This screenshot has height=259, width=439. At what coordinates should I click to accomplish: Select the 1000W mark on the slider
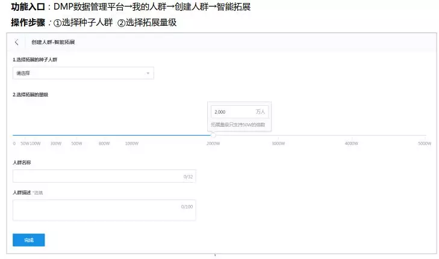(x=132, y=144)
